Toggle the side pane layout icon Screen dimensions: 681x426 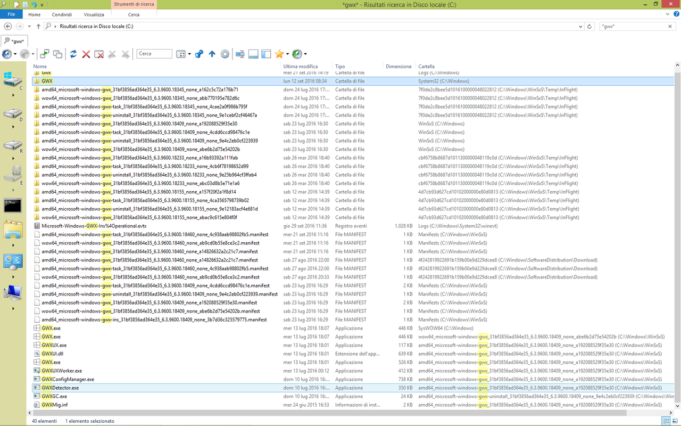[266, 54]
